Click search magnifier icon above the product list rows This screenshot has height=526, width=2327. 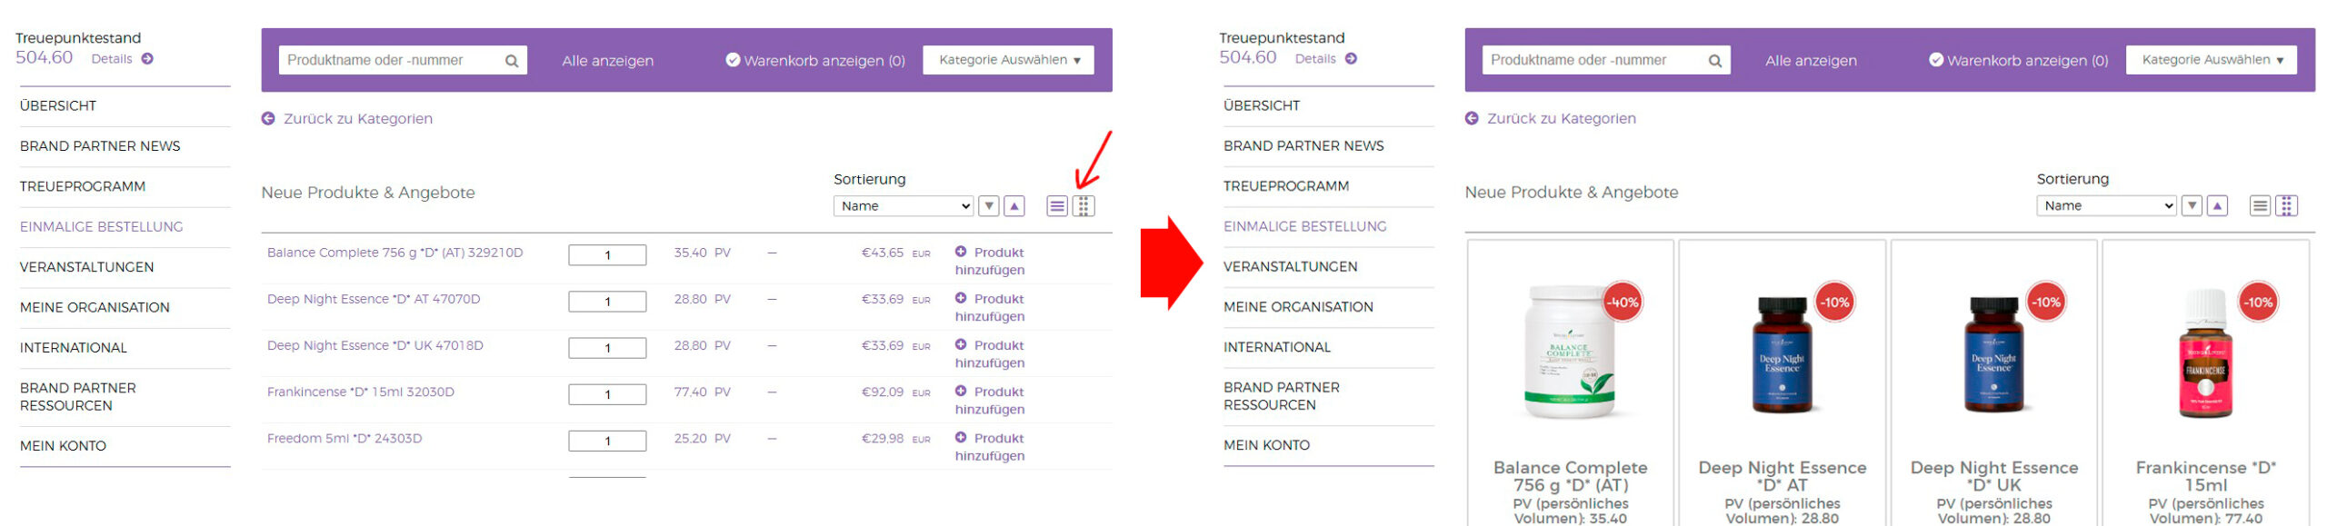tap(512, 61)
